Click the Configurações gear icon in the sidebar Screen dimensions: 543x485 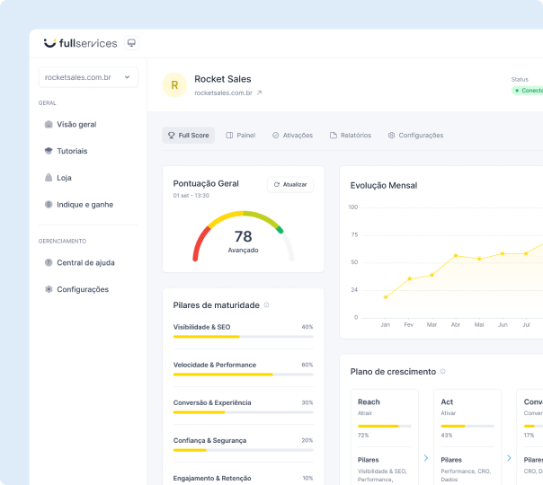pos(49,289)
